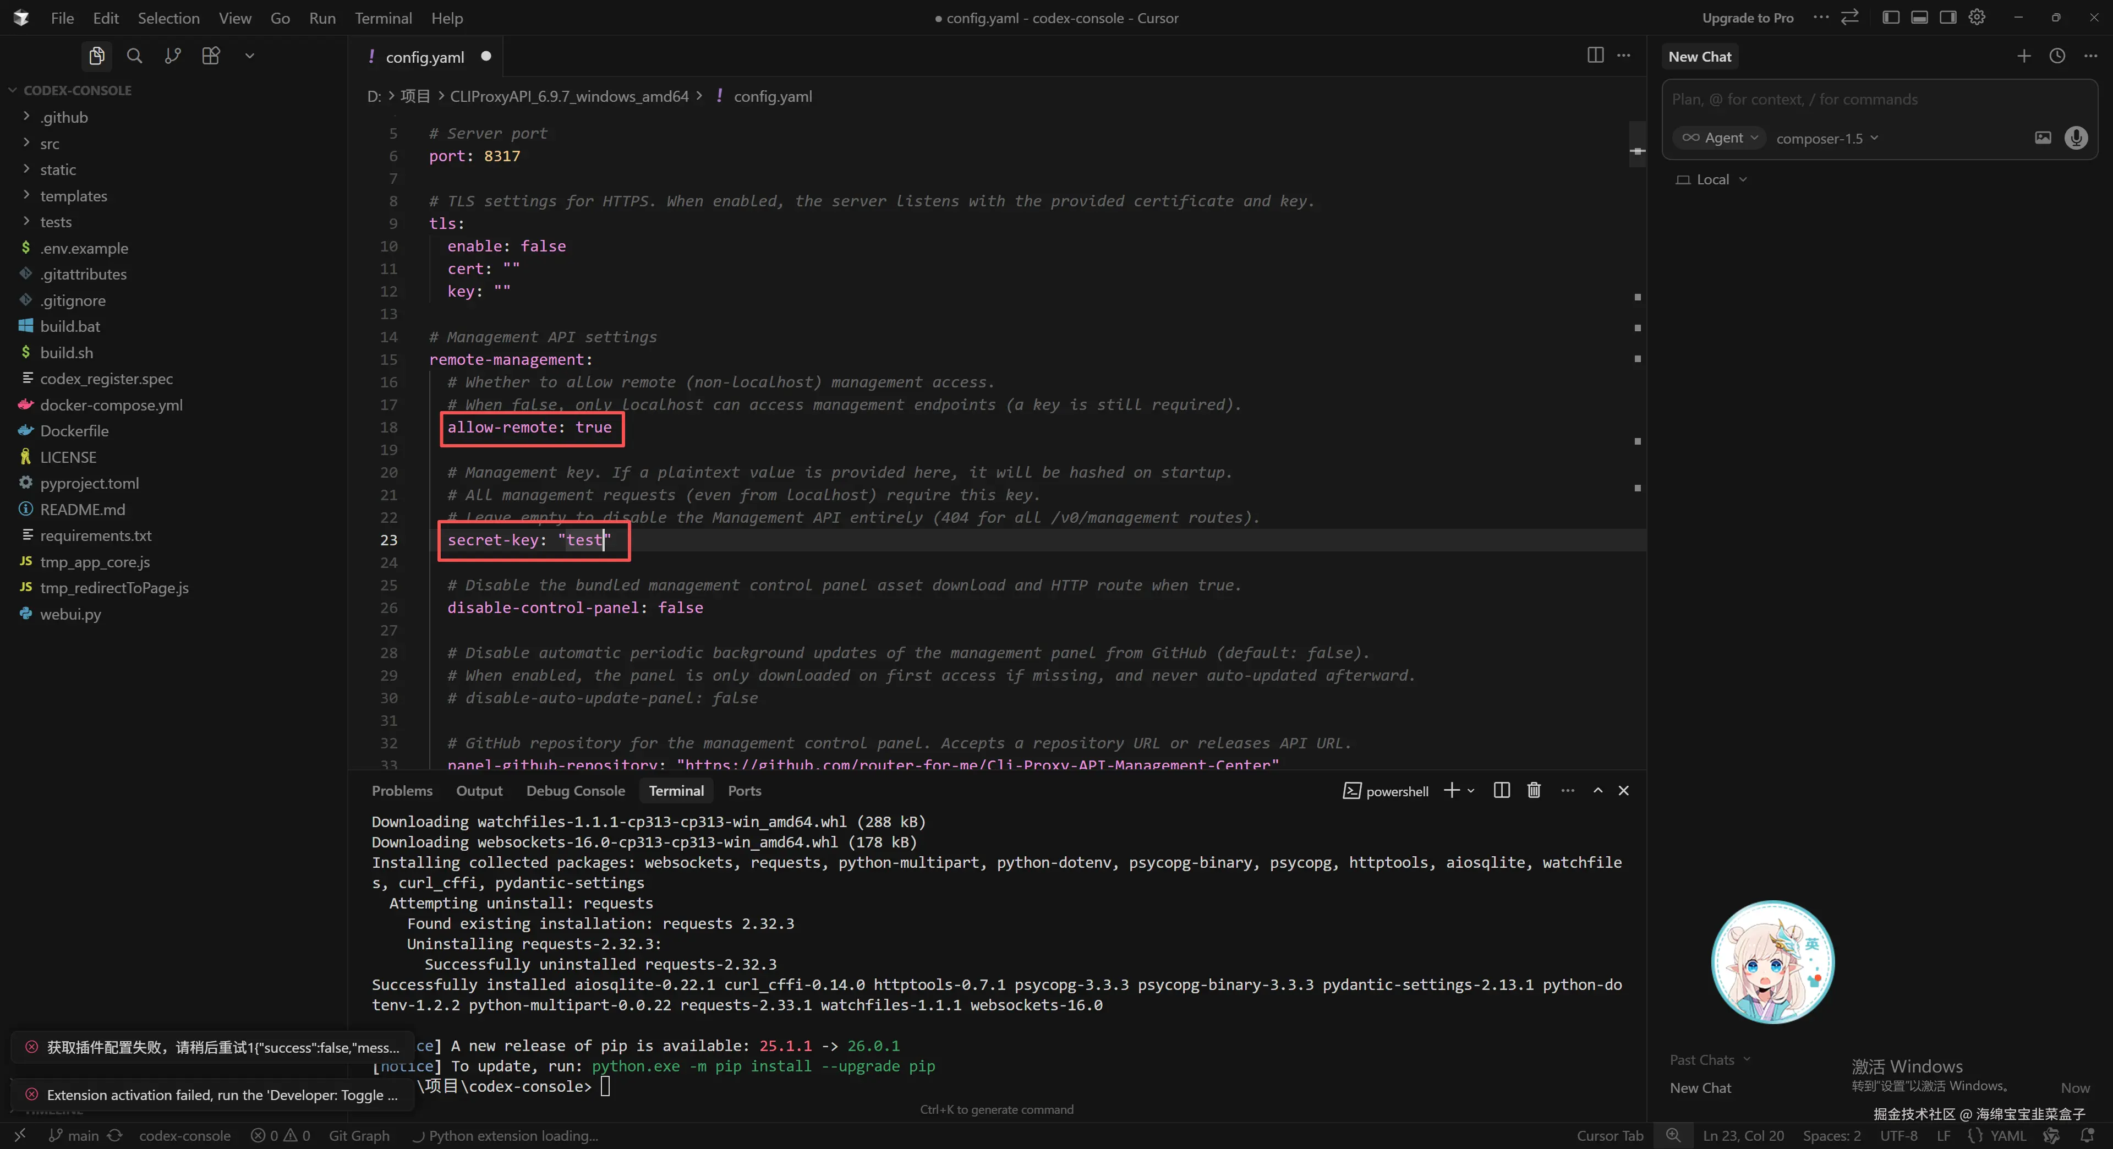Open Cursor settings gear icon
The image size is (2113, 1149).
[1977, 17]
